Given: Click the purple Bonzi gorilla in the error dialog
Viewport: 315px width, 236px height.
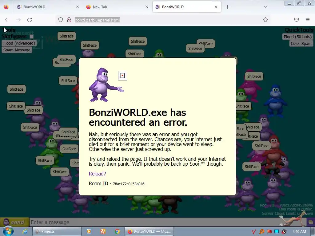Looking at the screenshot, I should tap(106, 85).
